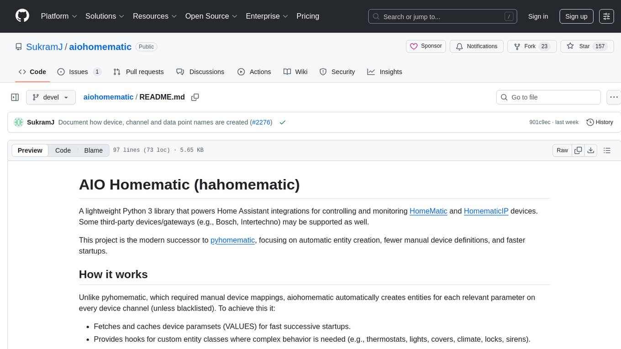Screen dimensions: 621x349
Task: Open the commit author SukramJ link
Action: [41, 122]
